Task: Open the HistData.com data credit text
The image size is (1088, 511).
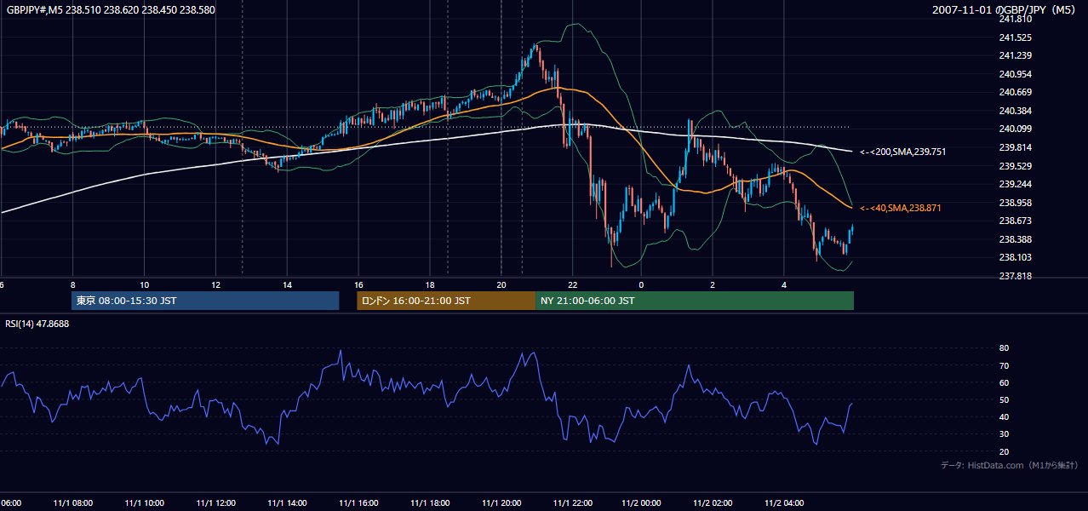Action: tap(1010, 465)
